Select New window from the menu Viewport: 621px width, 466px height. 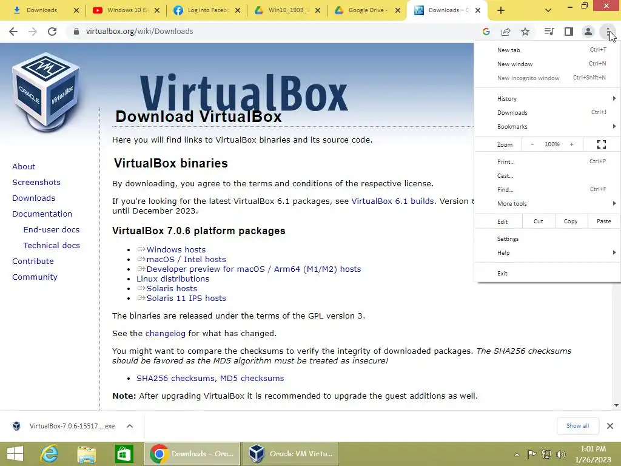click(548, 64)
